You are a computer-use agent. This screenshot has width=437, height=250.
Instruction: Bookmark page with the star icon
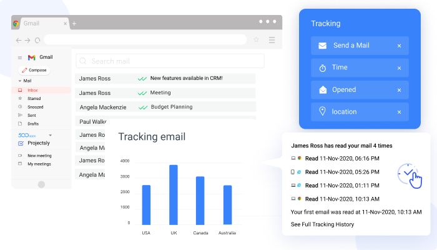256,39
